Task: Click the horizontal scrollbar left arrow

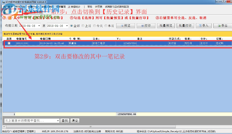Action: click(4, 127)
